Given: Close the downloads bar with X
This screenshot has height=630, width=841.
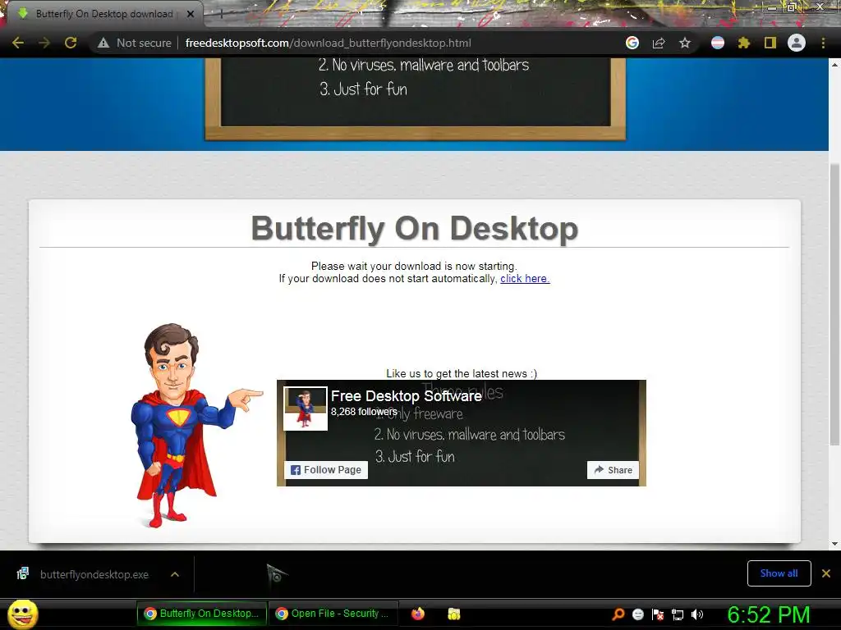Looking at the screenshot, I should pyautogui.click(x=826, y=573).
